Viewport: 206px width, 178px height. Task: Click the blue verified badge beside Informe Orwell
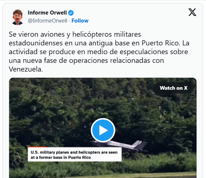[x=71, y=13]
